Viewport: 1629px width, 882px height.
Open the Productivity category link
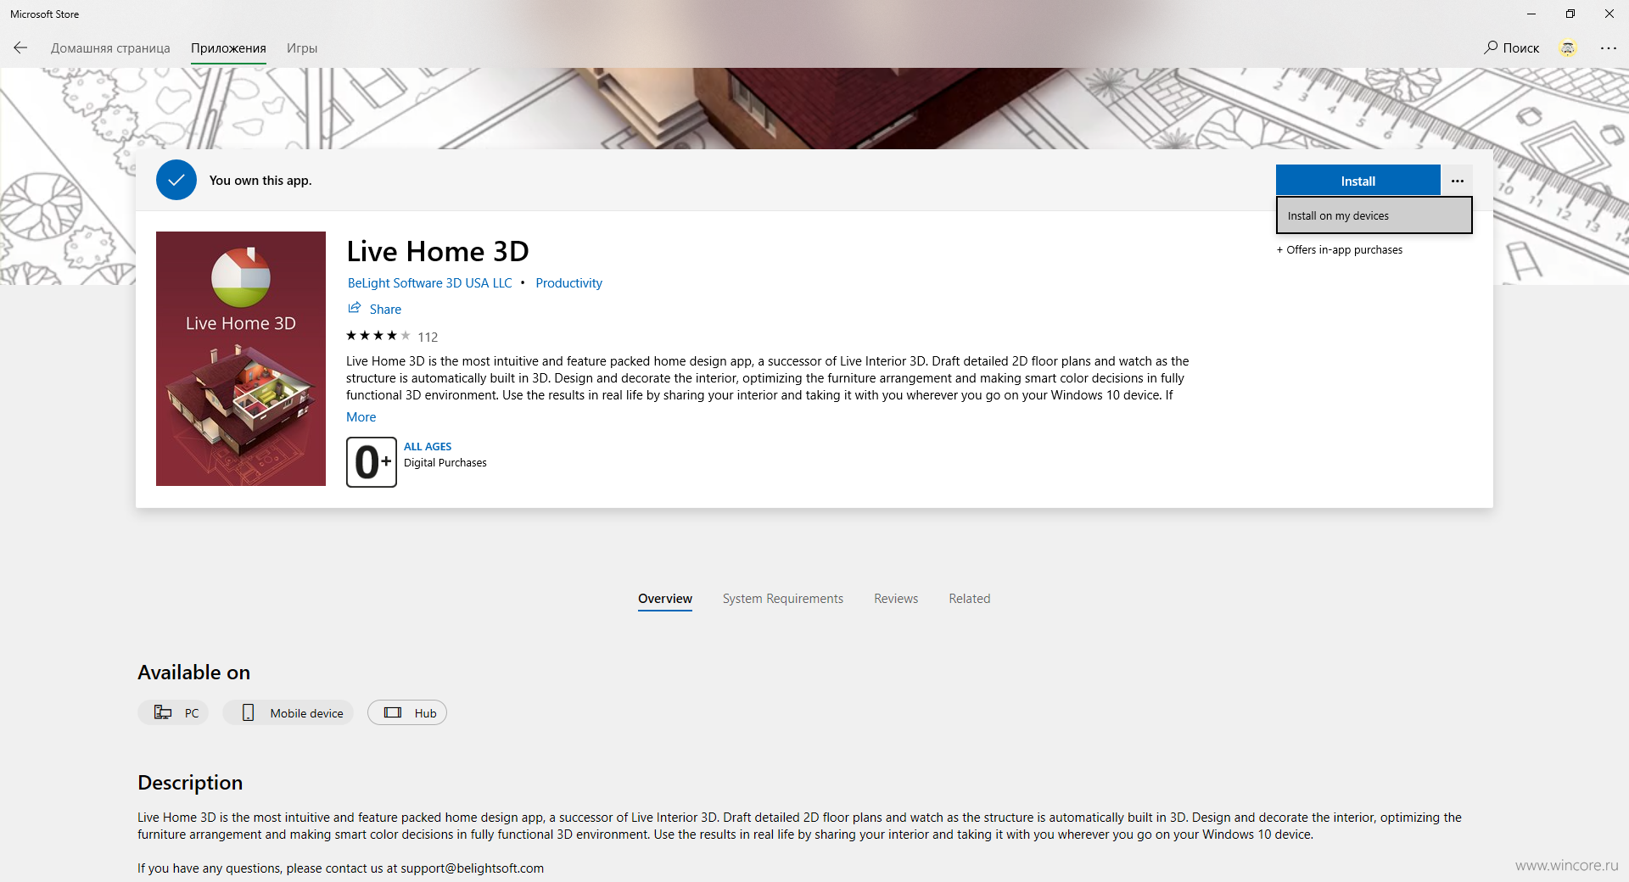click(568, 283)
